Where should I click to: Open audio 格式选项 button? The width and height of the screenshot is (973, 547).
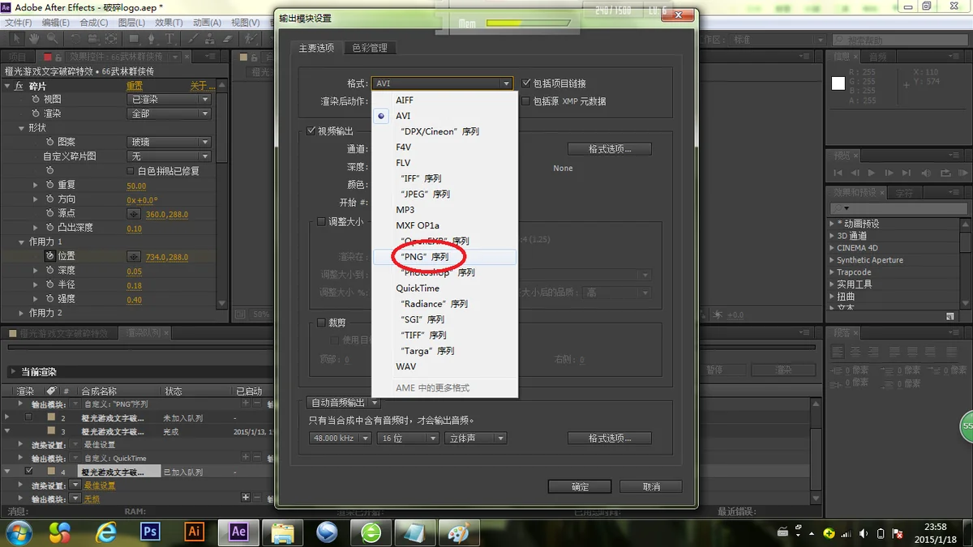[x=609, y=438]
